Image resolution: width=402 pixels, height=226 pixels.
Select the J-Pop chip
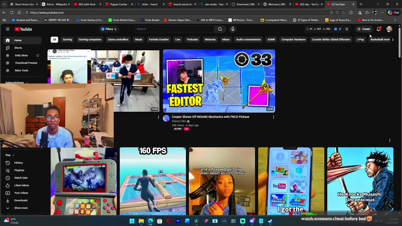coord(360,40)
